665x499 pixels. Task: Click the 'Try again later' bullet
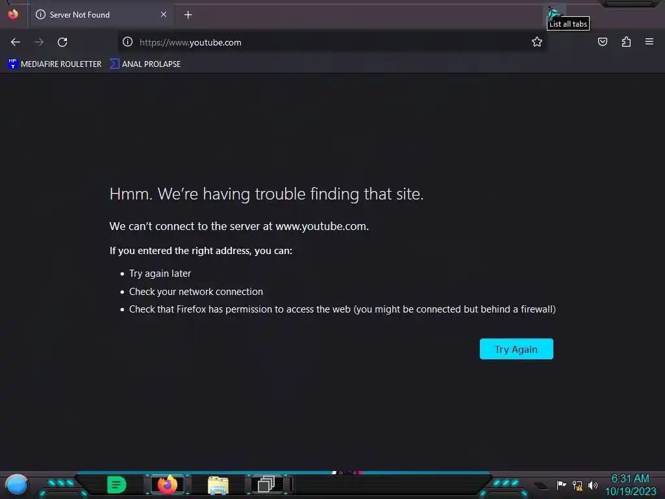[x=160, y=274]
